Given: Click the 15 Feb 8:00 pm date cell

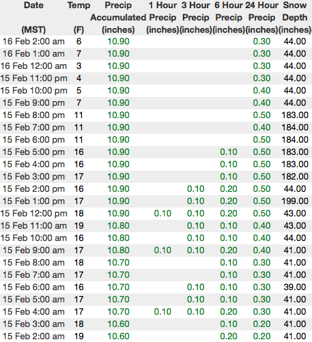Looking at the screenshot, I should click(x=33, y=115).
